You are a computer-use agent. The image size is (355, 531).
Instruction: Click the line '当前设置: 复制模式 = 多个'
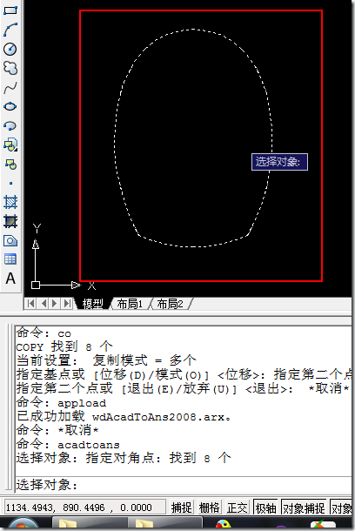[x=106, y=360]
